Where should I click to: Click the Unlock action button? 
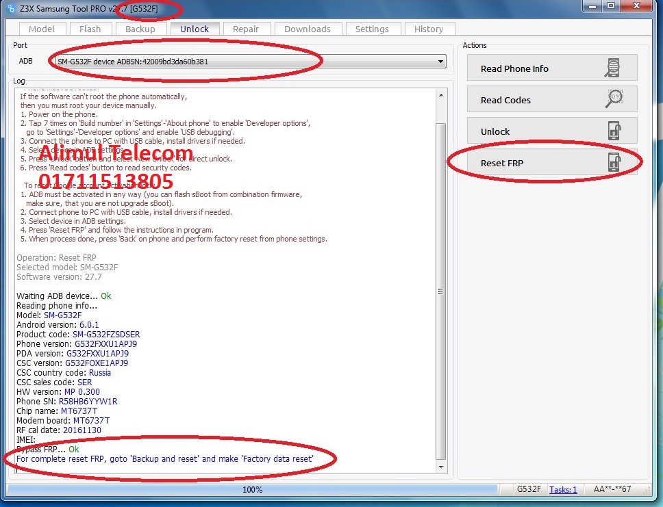point(552,131)
